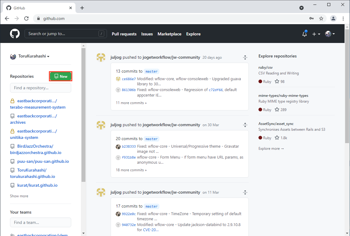Click the green New repository button
The image size is (350, 236).
click(x=61, y=77)
